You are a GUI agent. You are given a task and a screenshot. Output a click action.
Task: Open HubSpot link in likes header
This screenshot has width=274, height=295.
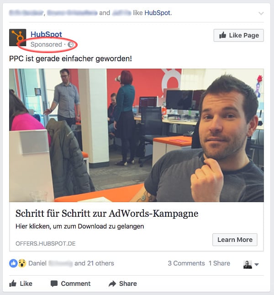pyautogui.click(x=157, y=13)
